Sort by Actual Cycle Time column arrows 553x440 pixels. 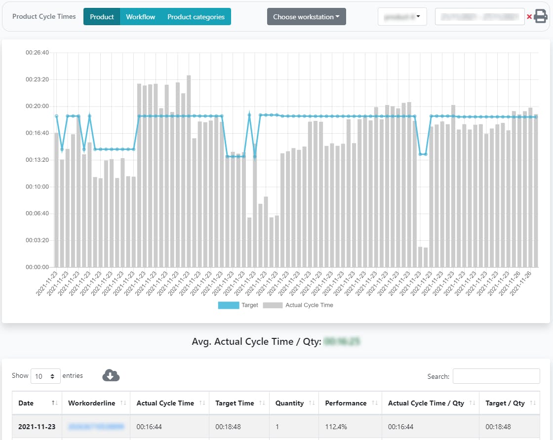tap(202, 403)
